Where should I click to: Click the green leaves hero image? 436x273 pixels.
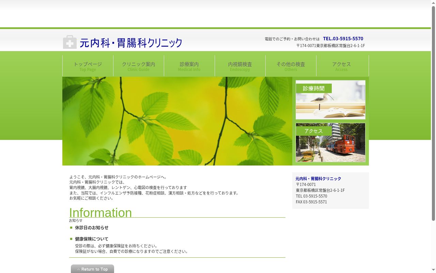177,121
